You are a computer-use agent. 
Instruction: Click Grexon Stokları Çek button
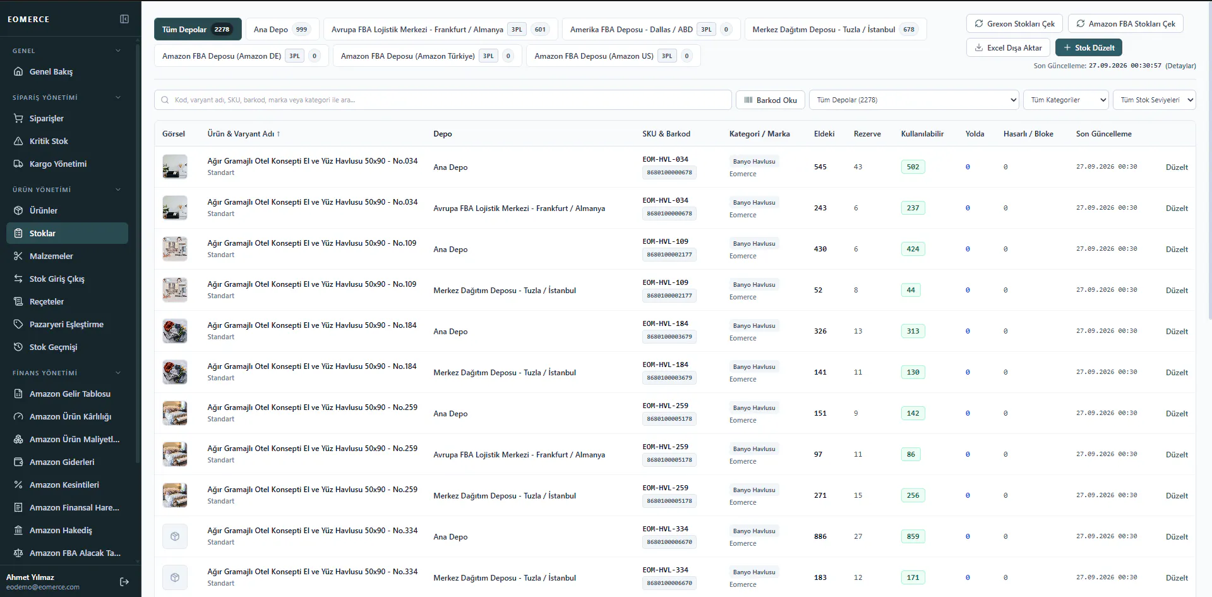(x=1014, y=24)
